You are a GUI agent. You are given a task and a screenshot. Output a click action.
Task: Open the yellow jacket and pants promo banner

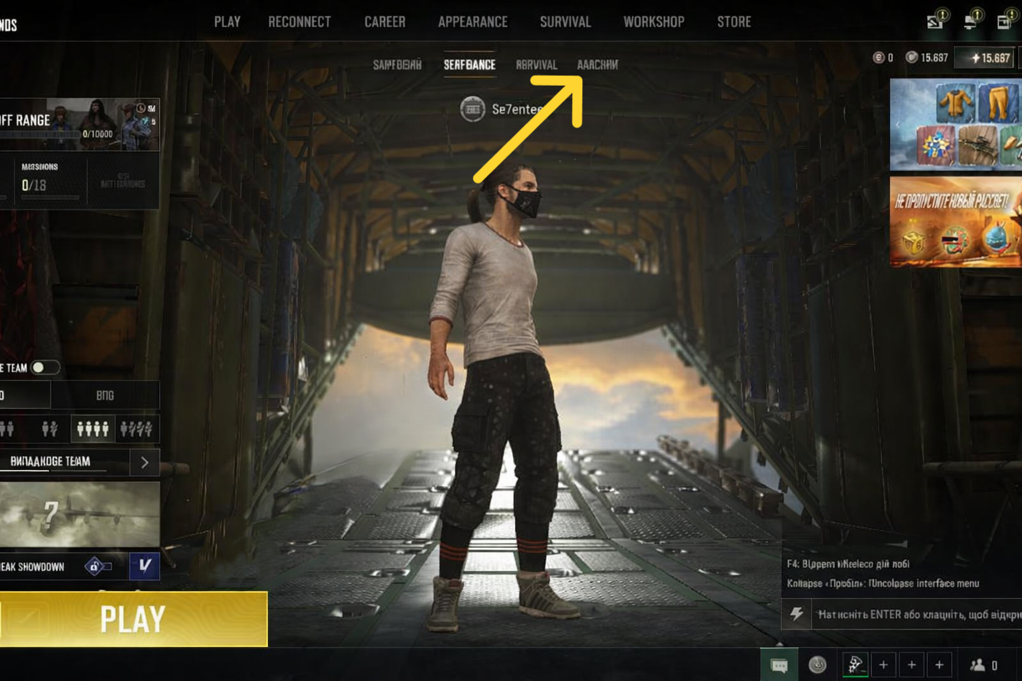click(956, 124)
